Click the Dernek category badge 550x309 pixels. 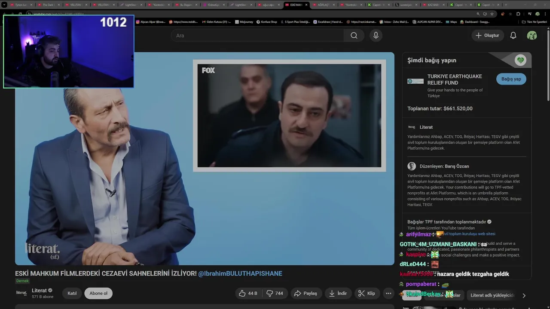point(22,281)
